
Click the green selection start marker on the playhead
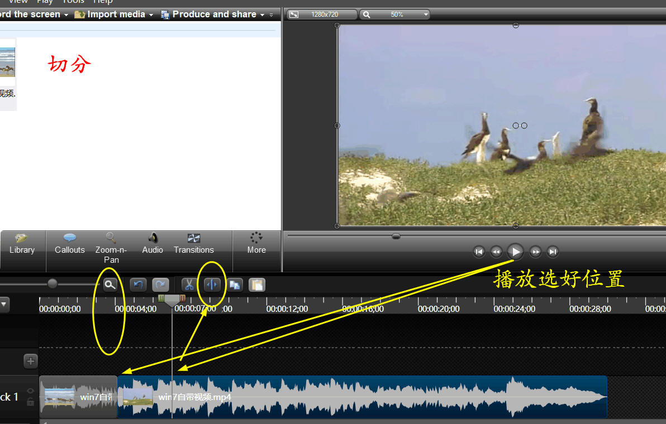pos(161,298)
